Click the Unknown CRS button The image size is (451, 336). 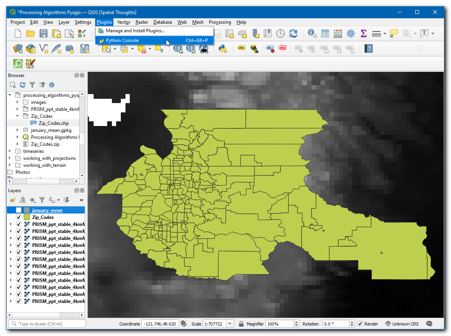pyautogui.click(x=402, y=324)
